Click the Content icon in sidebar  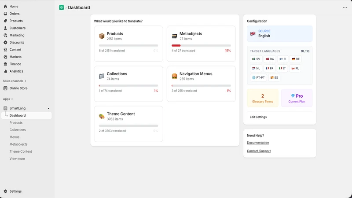point(5,50)
